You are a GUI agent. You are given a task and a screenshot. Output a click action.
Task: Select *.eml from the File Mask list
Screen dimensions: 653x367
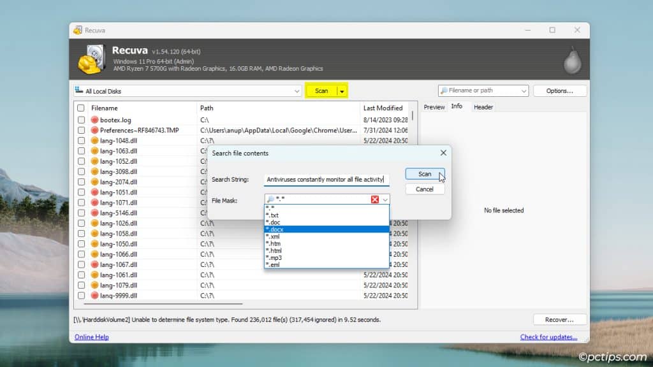pos(326,264)
